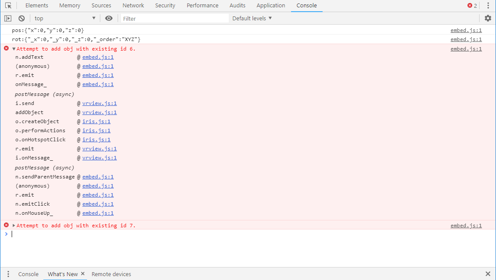The image size is (496, 280).
Task: Follow the i.send vrview.js:1 link
Action: (x=99, y=103)
